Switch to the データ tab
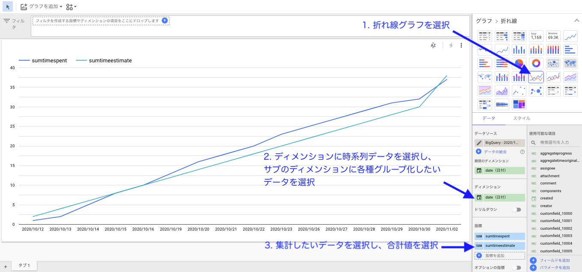The width and height of the screenshot is (582, 272). coord(489,118)
